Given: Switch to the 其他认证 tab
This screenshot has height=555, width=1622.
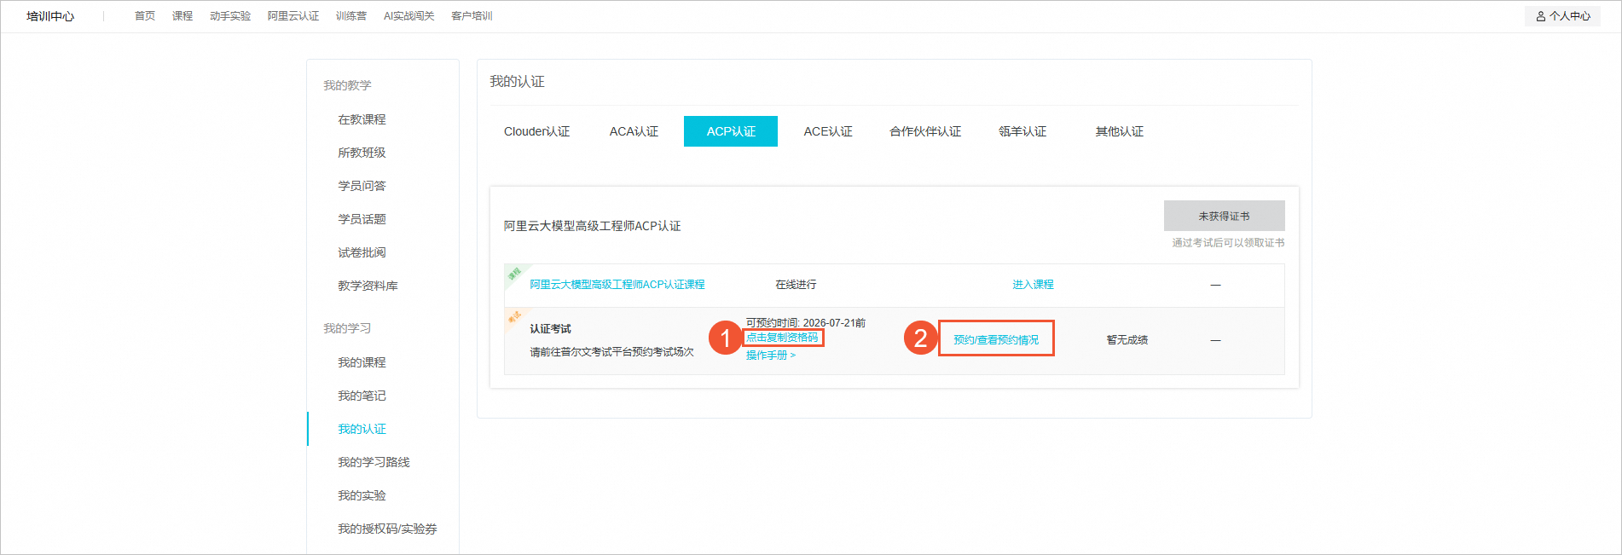Looking at the screenshot, I should click(x=1120, y=131).
